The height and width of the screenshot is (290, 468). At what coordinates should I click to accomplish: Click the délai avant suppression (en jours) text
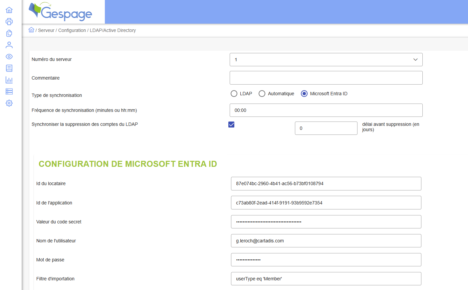391,127
